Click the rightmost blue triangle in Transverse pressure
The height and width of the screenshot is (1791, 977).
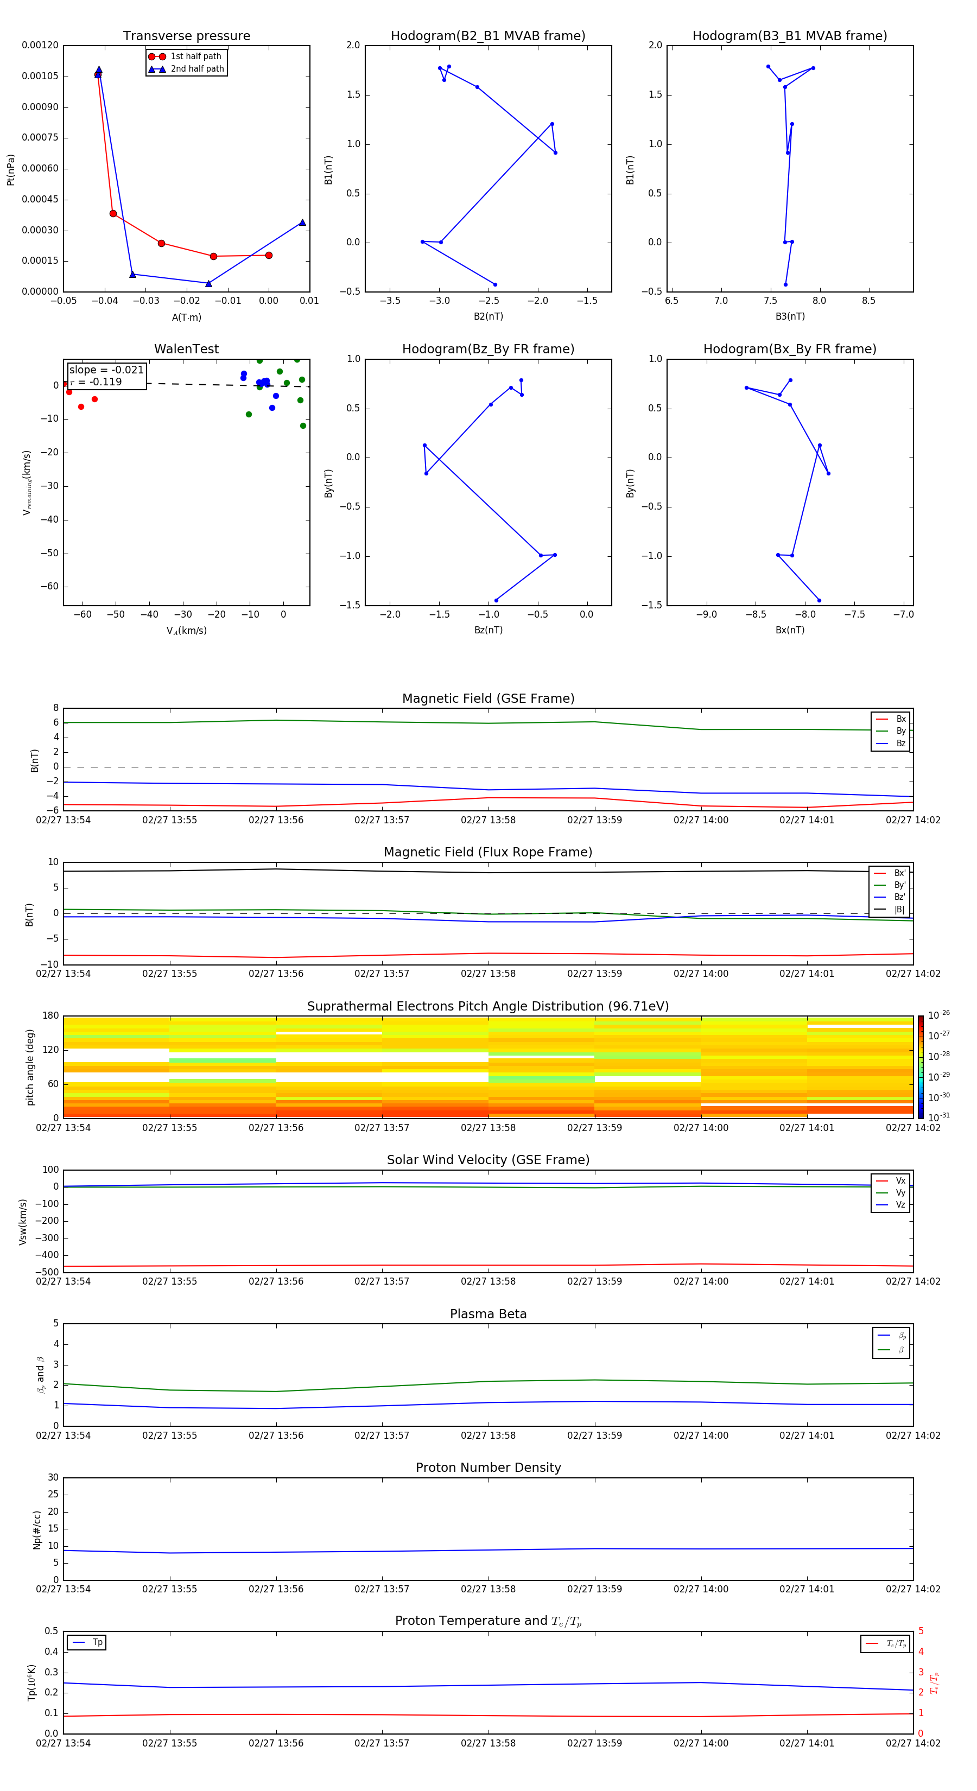point(302,223)
